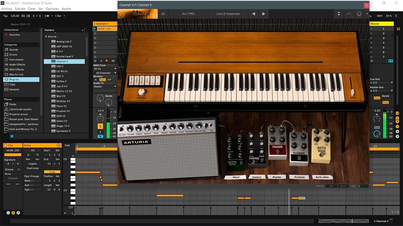Go to previous preset arrow
The height and width of the screenshot is (226, 403).
pos(254,14)
